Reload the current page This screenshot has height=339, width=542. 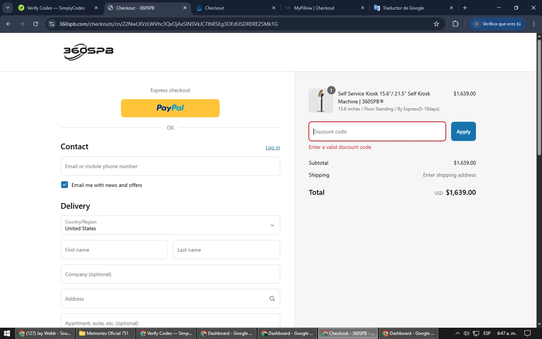point(35,24)
